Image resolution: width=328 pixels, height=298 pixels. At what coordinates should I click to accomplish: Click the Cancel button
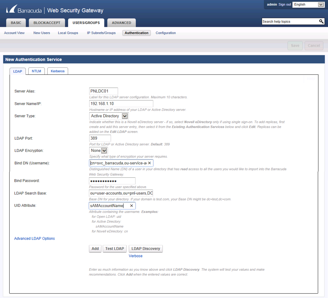pyautogui.click(x=314, y=46)
